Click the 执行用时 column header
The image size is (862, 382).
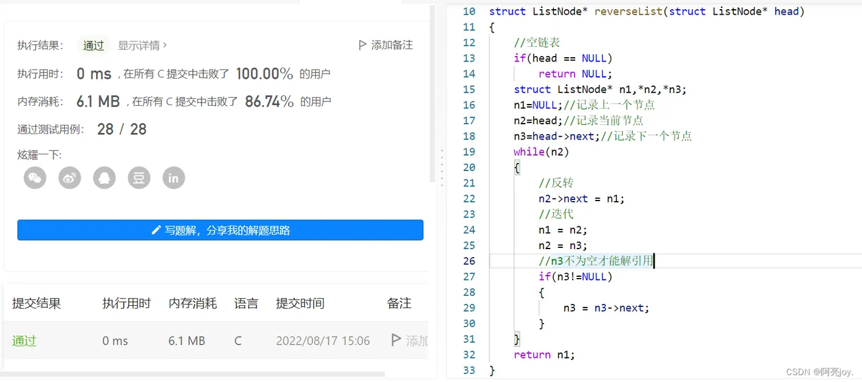(126, 303)
